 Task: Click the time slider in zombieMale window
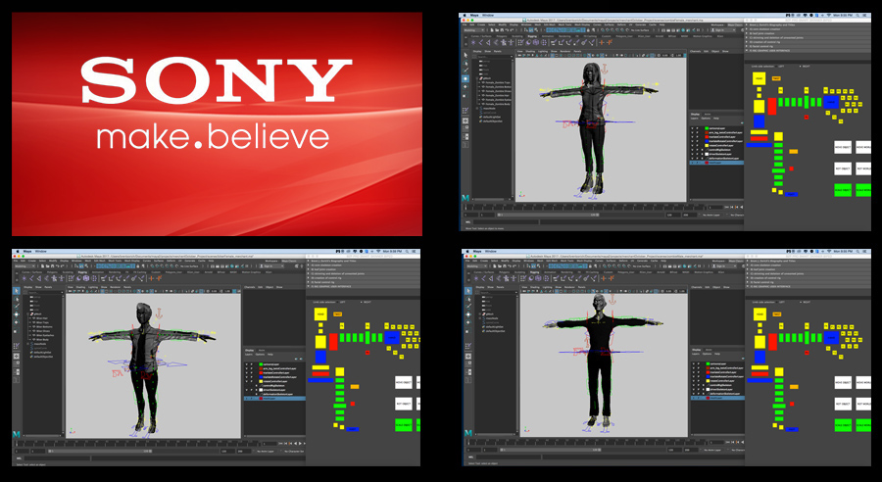(x=586, y=442)
